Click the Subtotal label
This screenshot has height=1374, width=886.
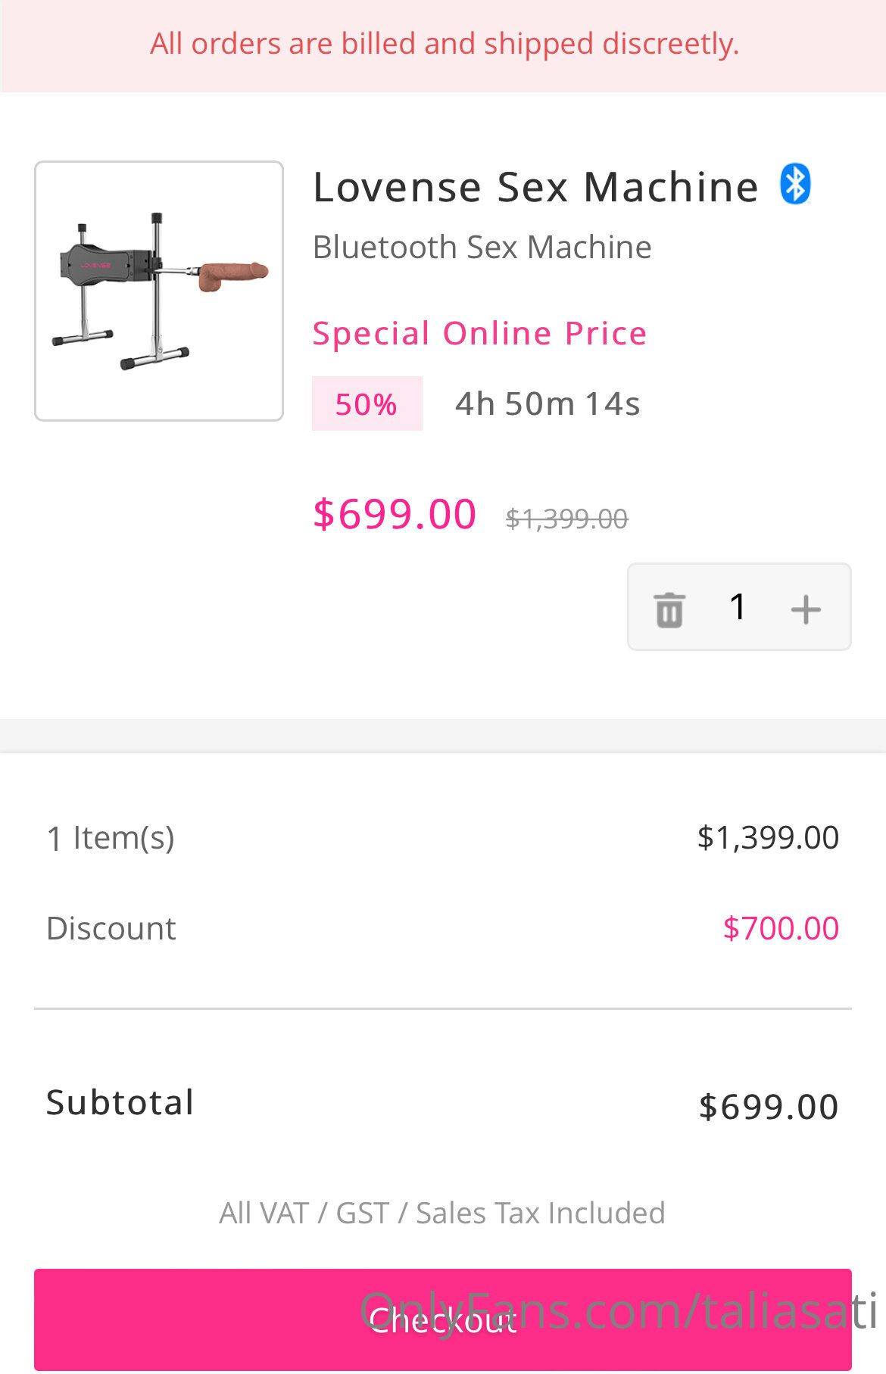(x=120, y=1102)
